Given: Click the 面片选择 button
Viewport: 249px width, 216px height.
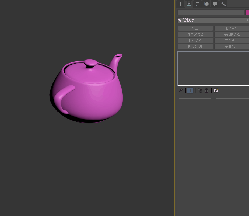Looking at the screenshot, I should [x=232, y=28].
